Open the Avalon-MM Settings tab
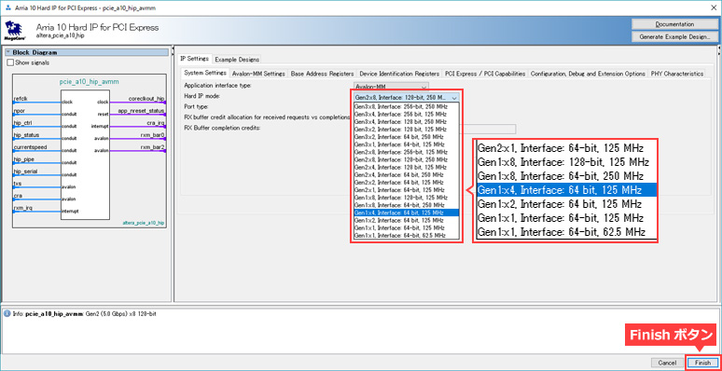This screenshot has width=722, height=371. (258, 74)
